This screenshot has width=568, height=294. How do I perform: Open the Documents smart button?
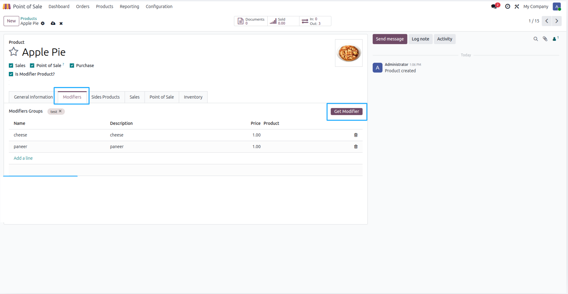coord(251,21)
